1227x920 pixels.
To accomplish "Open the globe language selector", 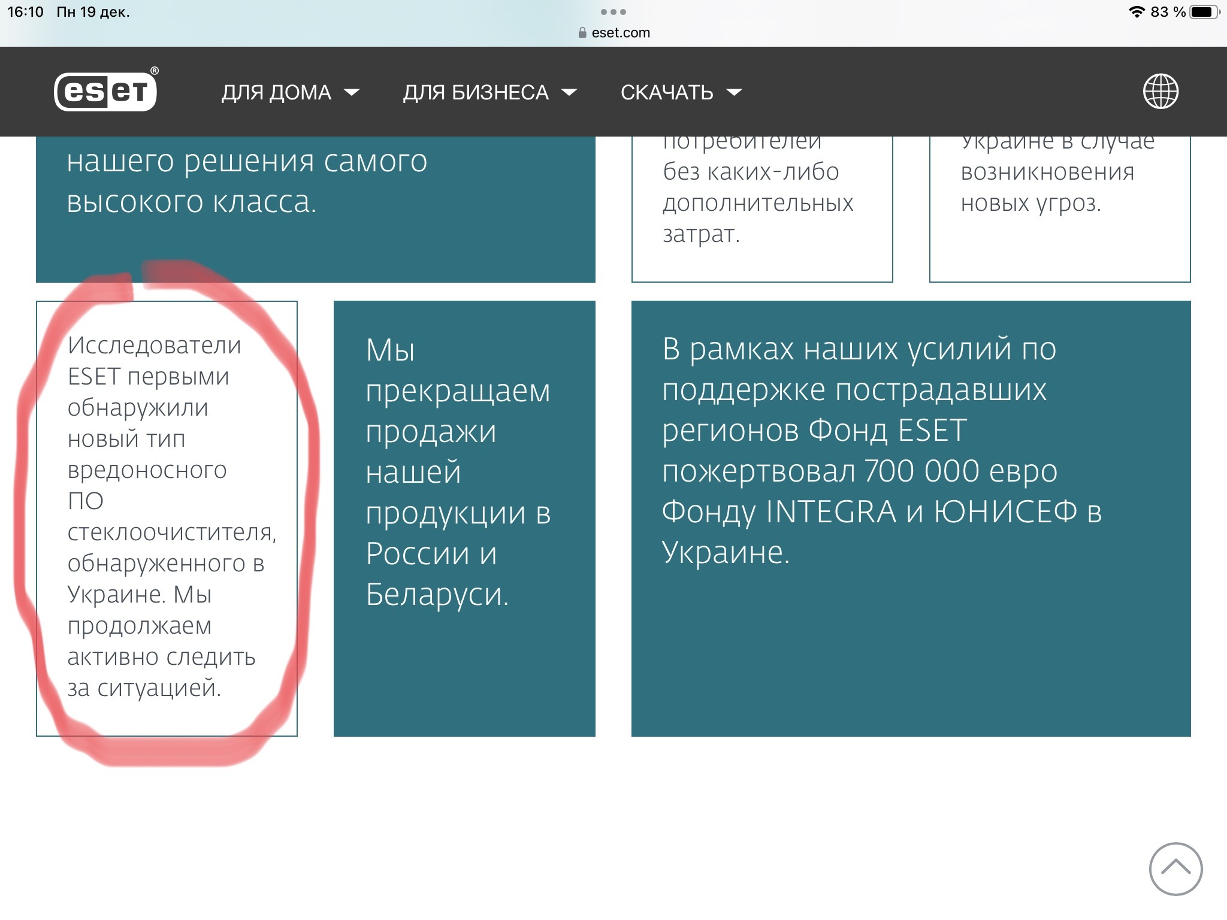I will coord(1160,91).
